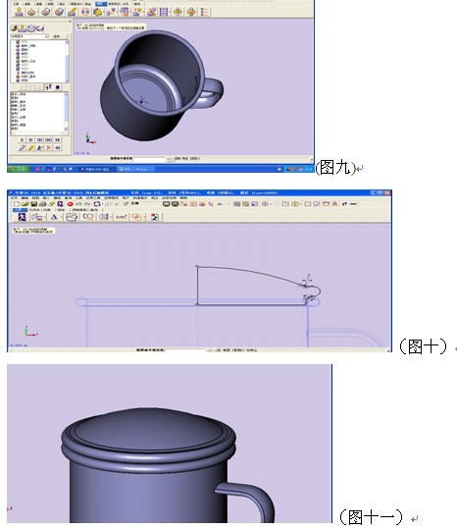The image size is (457, 529).
Task: Click the pencil edit icon in Figure 9 left panel
Action: [x=23, y=148]
